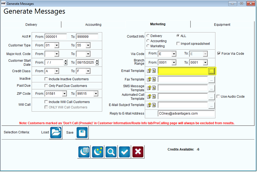This screenshot has width=257, height=172.
Task: Click the SMS Message Template browse button
Action: click(x=212, y=88)
